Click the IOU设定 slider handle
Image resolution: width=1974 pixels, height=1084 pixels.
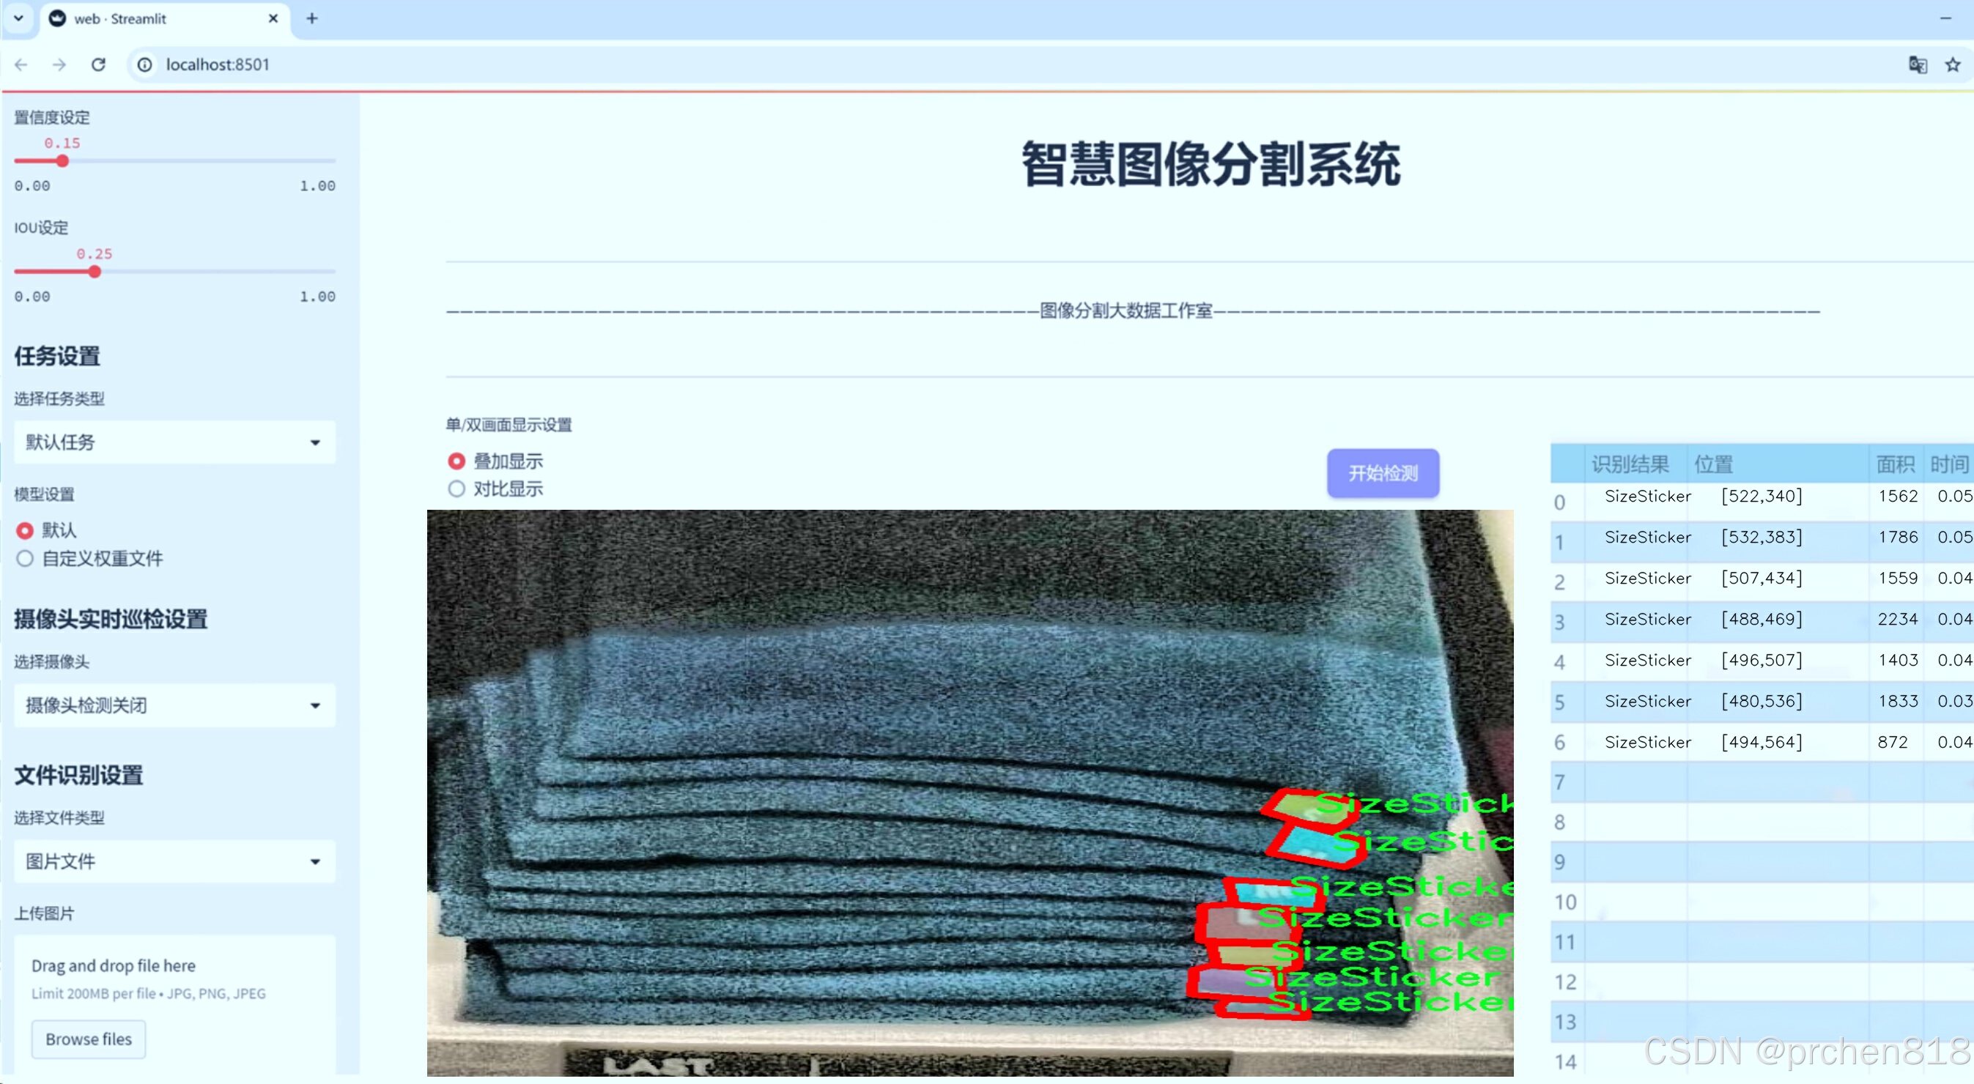pyautogui.click(x=95, y=272)
